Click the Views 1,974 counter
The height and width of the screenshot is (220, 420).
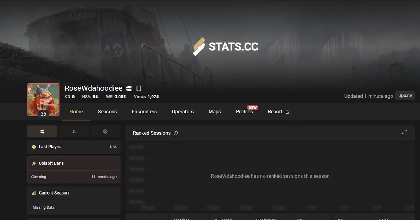[x=146, y=97]
